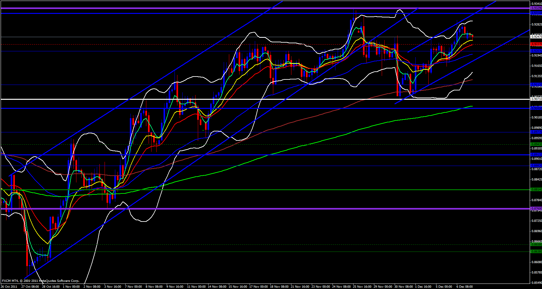Select the blue 0.89132 price label
This screenshot has height=289, width=542.
(536, 155)
